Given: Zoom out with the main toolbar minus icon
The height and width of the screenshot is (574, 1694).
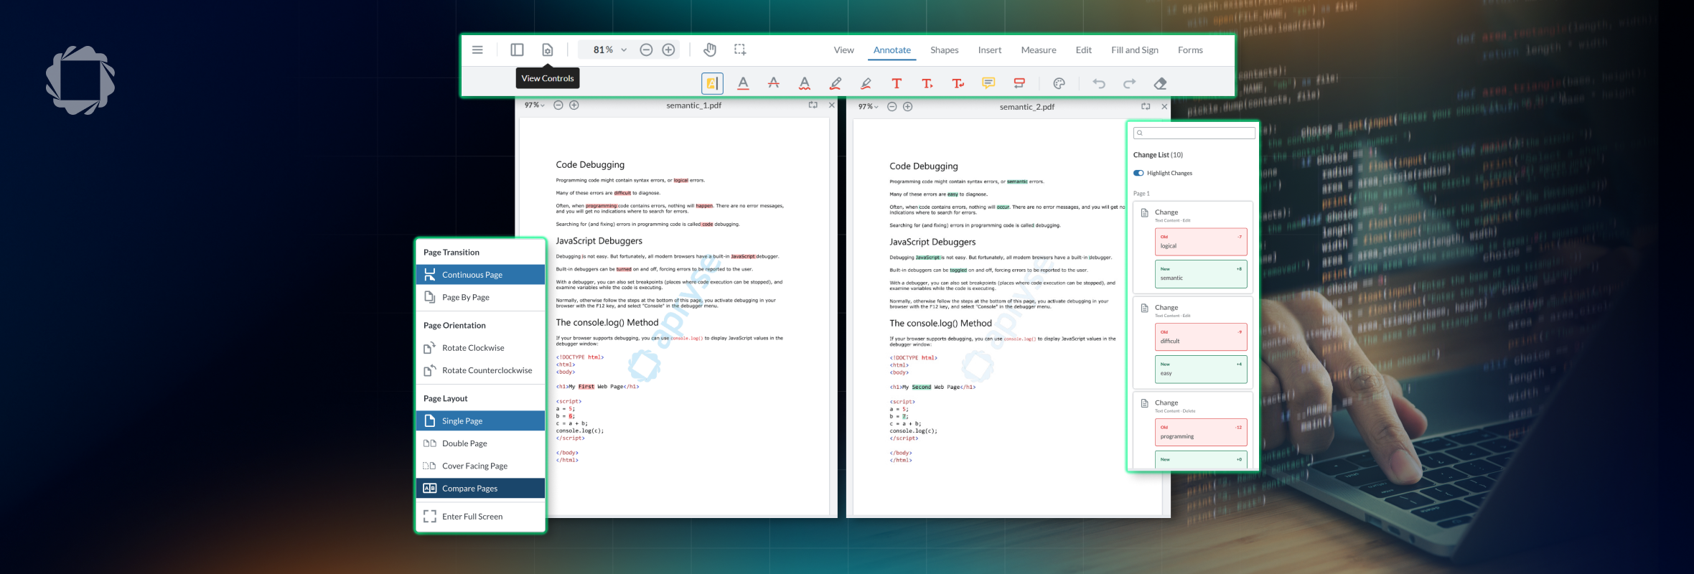Looking at the screenshot, I should click(x=646, y=50).
